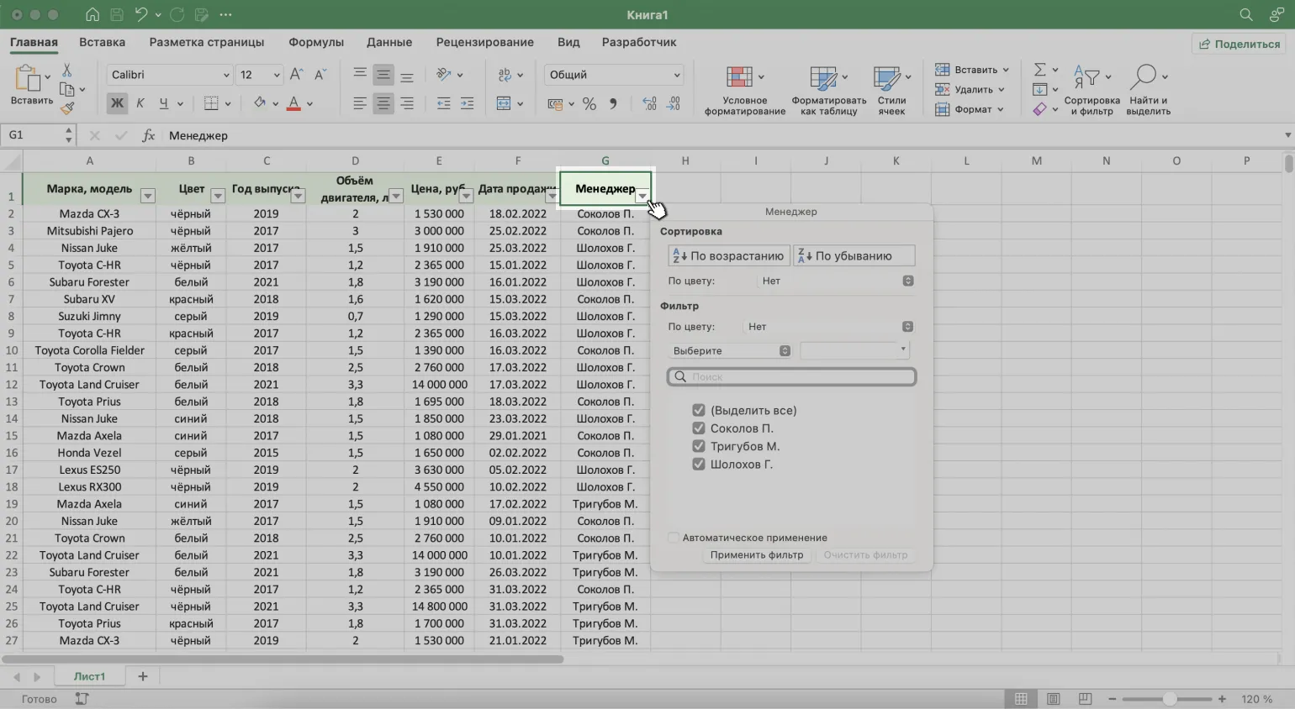Open the Общий number format dropdown
Image resolution: width=1295 pixels, height=709 pixels.
coord(676,75)
